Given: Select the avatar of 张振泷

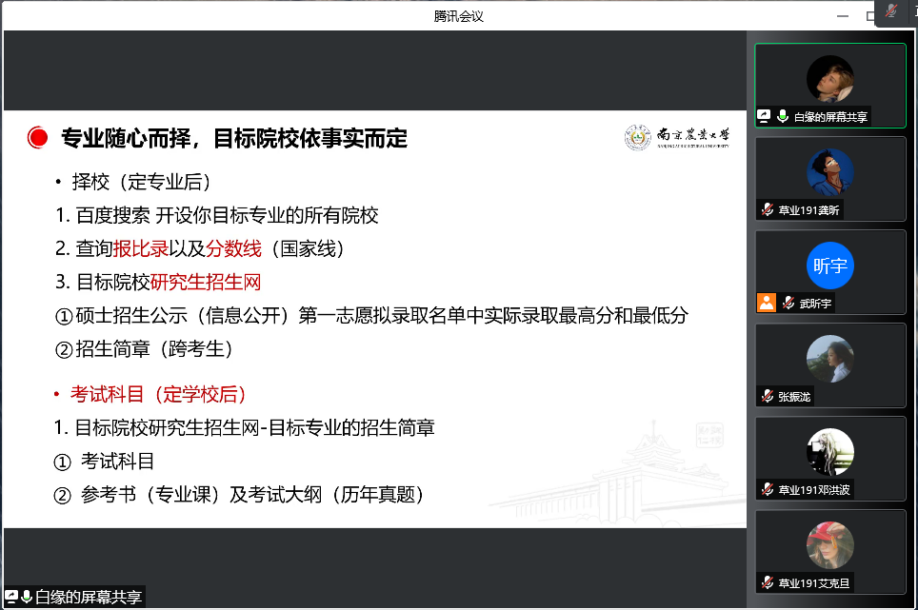Looking at the screenshot, I should pos(829,359).
